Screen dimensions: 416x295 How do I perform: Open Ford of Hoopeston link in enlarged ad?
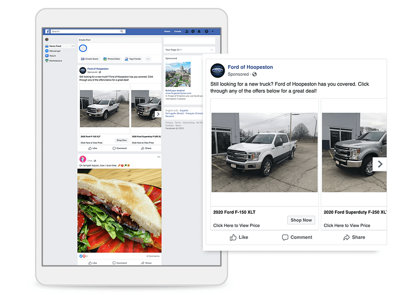[x=250, y=67]
